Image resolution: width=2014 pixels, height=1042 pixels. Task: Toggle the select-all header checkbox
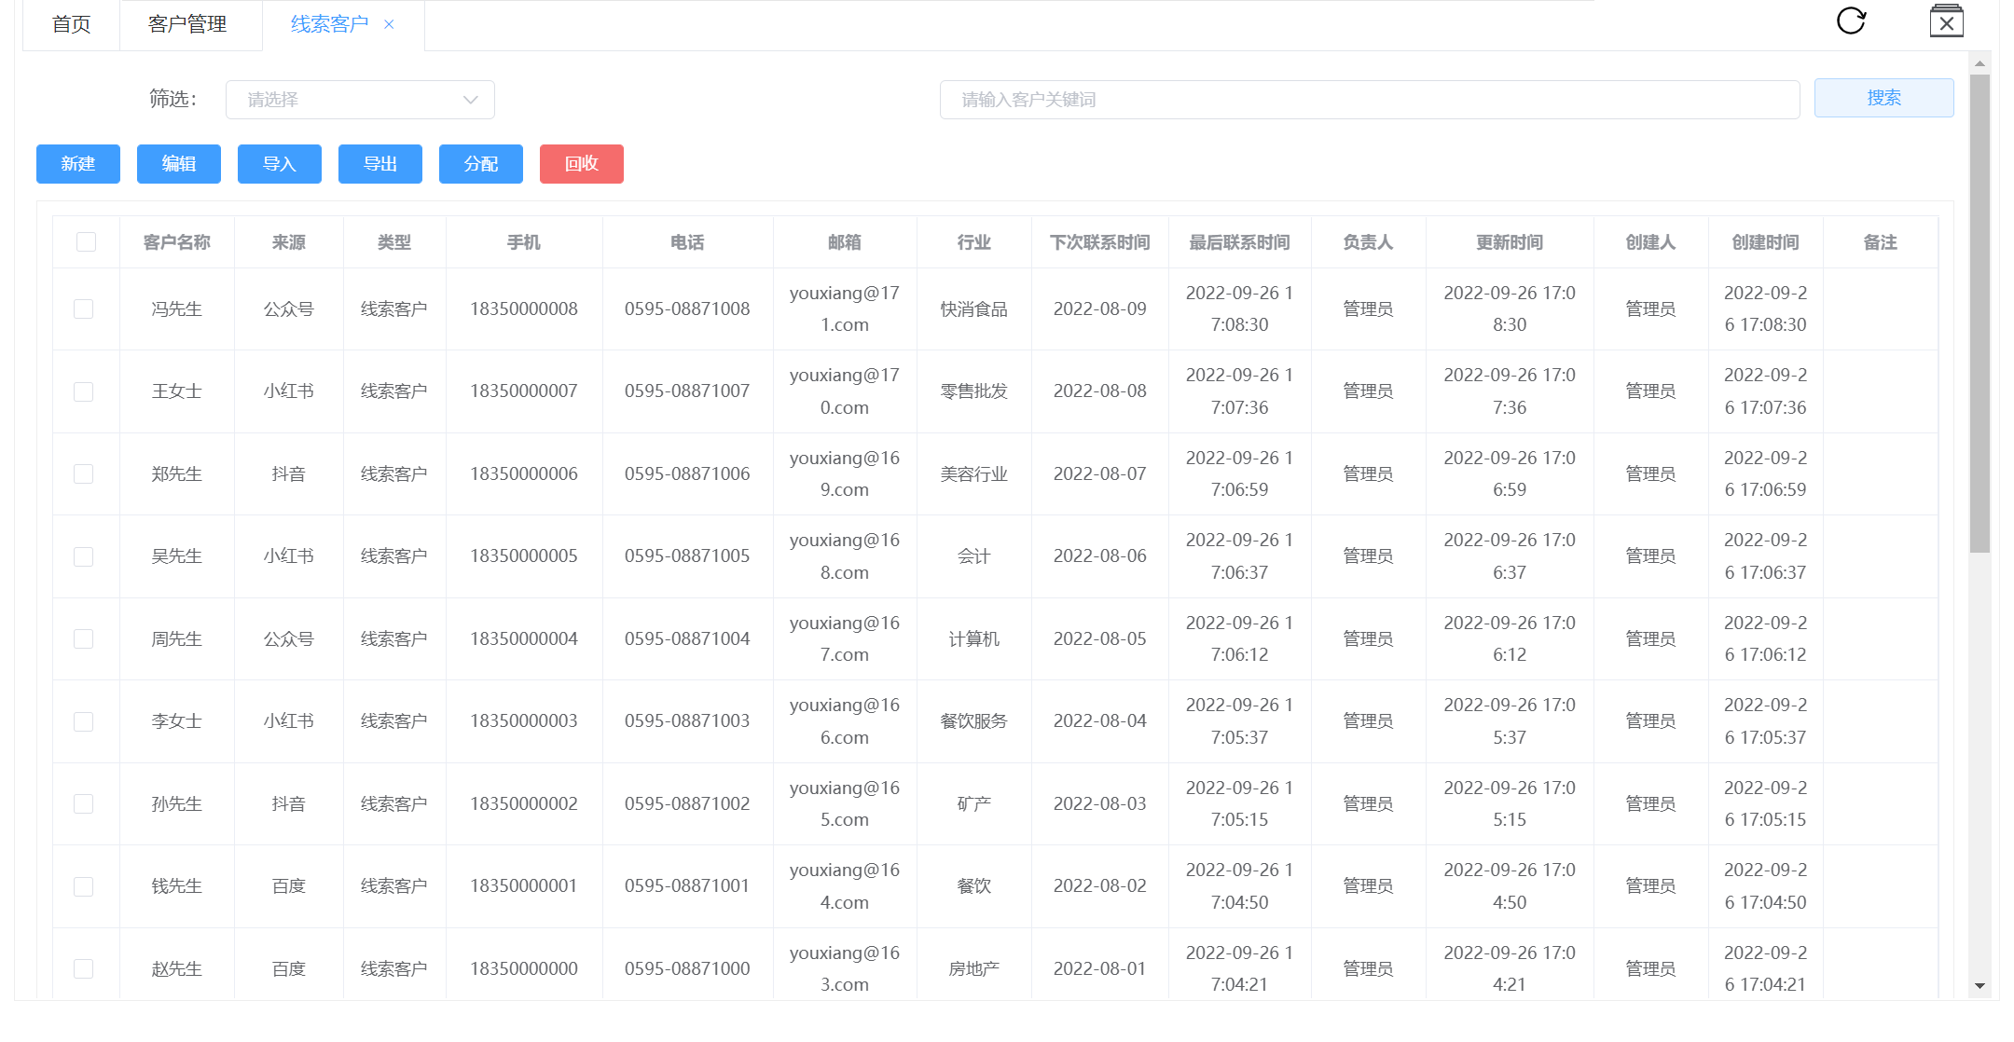[x=86, y=242]
